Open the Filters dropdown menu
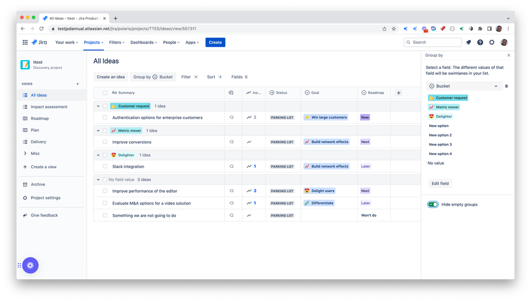This screenshot has width=531, height=301. point(117,42)
